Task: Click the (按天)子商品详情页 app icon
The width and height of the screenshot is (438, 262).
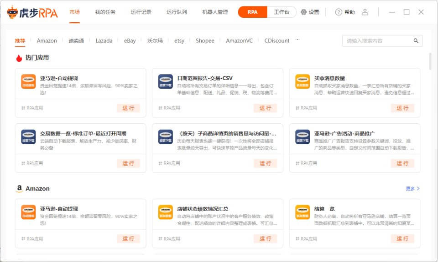Action: tap(165, 137)
